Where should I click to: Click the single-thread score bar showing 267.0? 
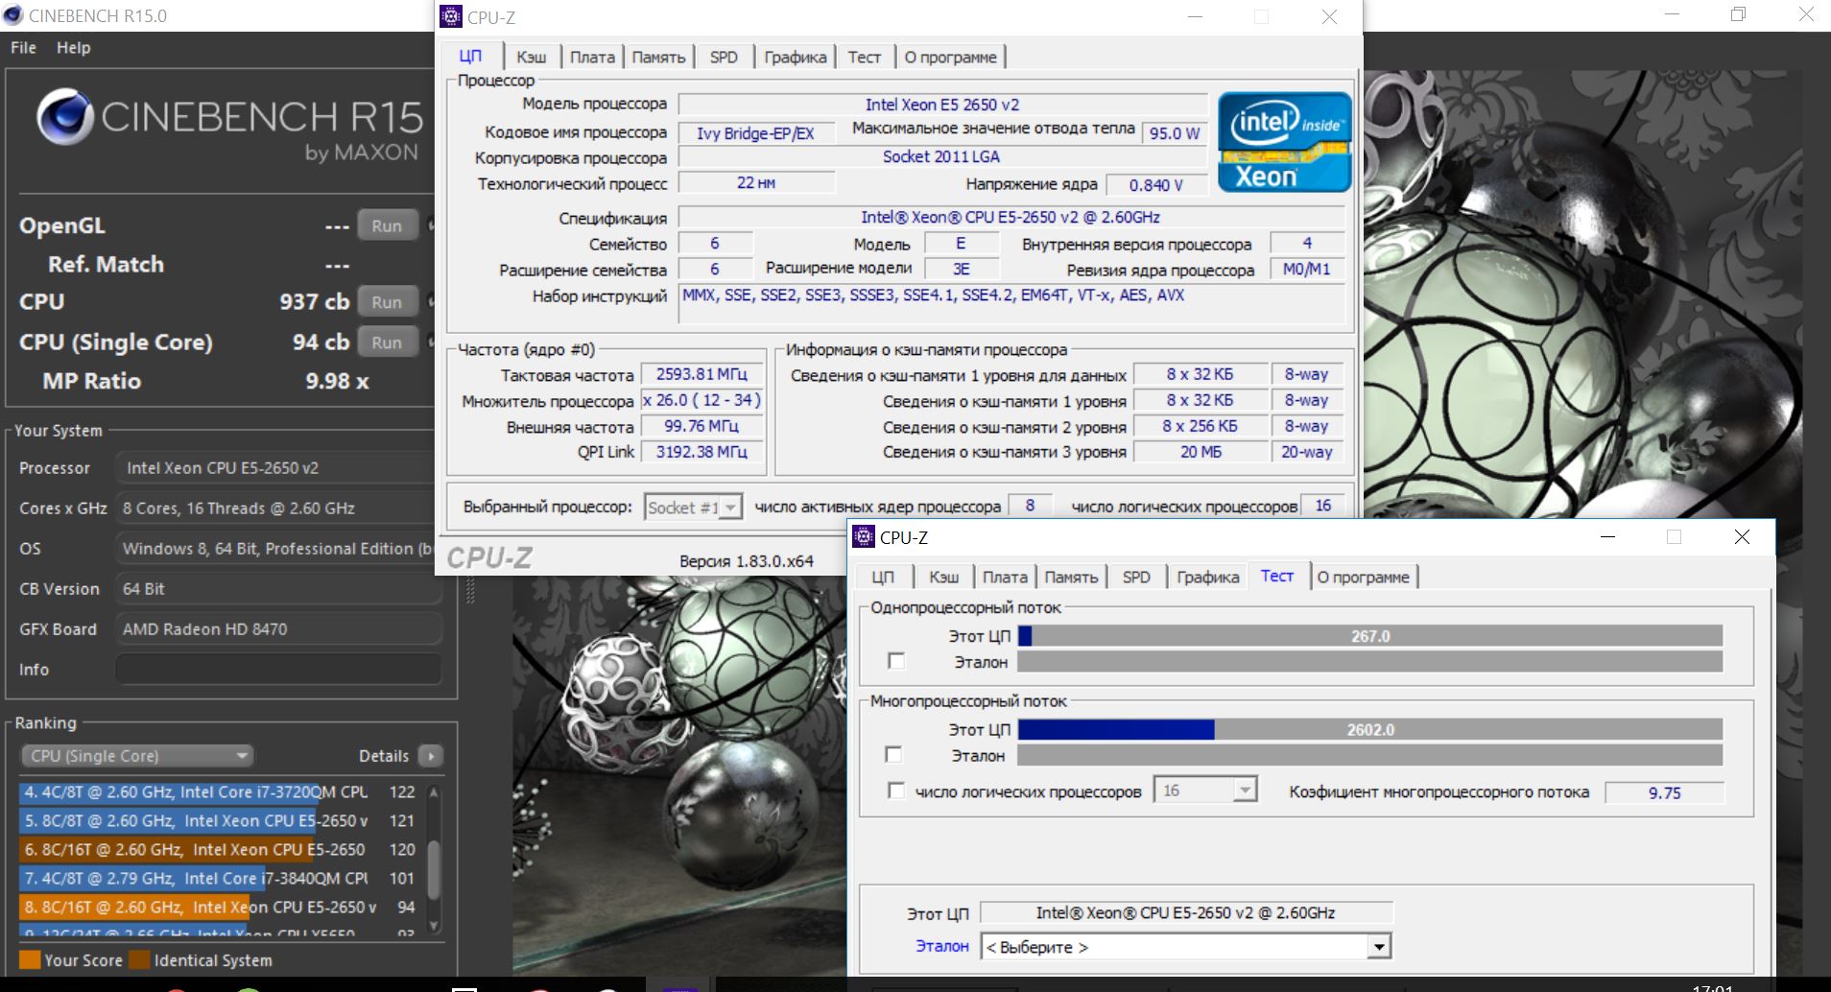tap(1370, 636)
